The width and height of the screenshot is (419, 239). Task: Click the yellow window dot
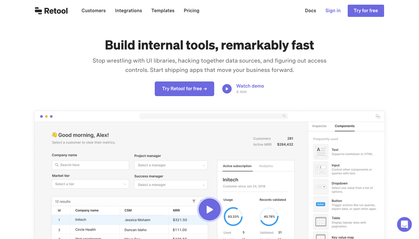pos(46,116)
